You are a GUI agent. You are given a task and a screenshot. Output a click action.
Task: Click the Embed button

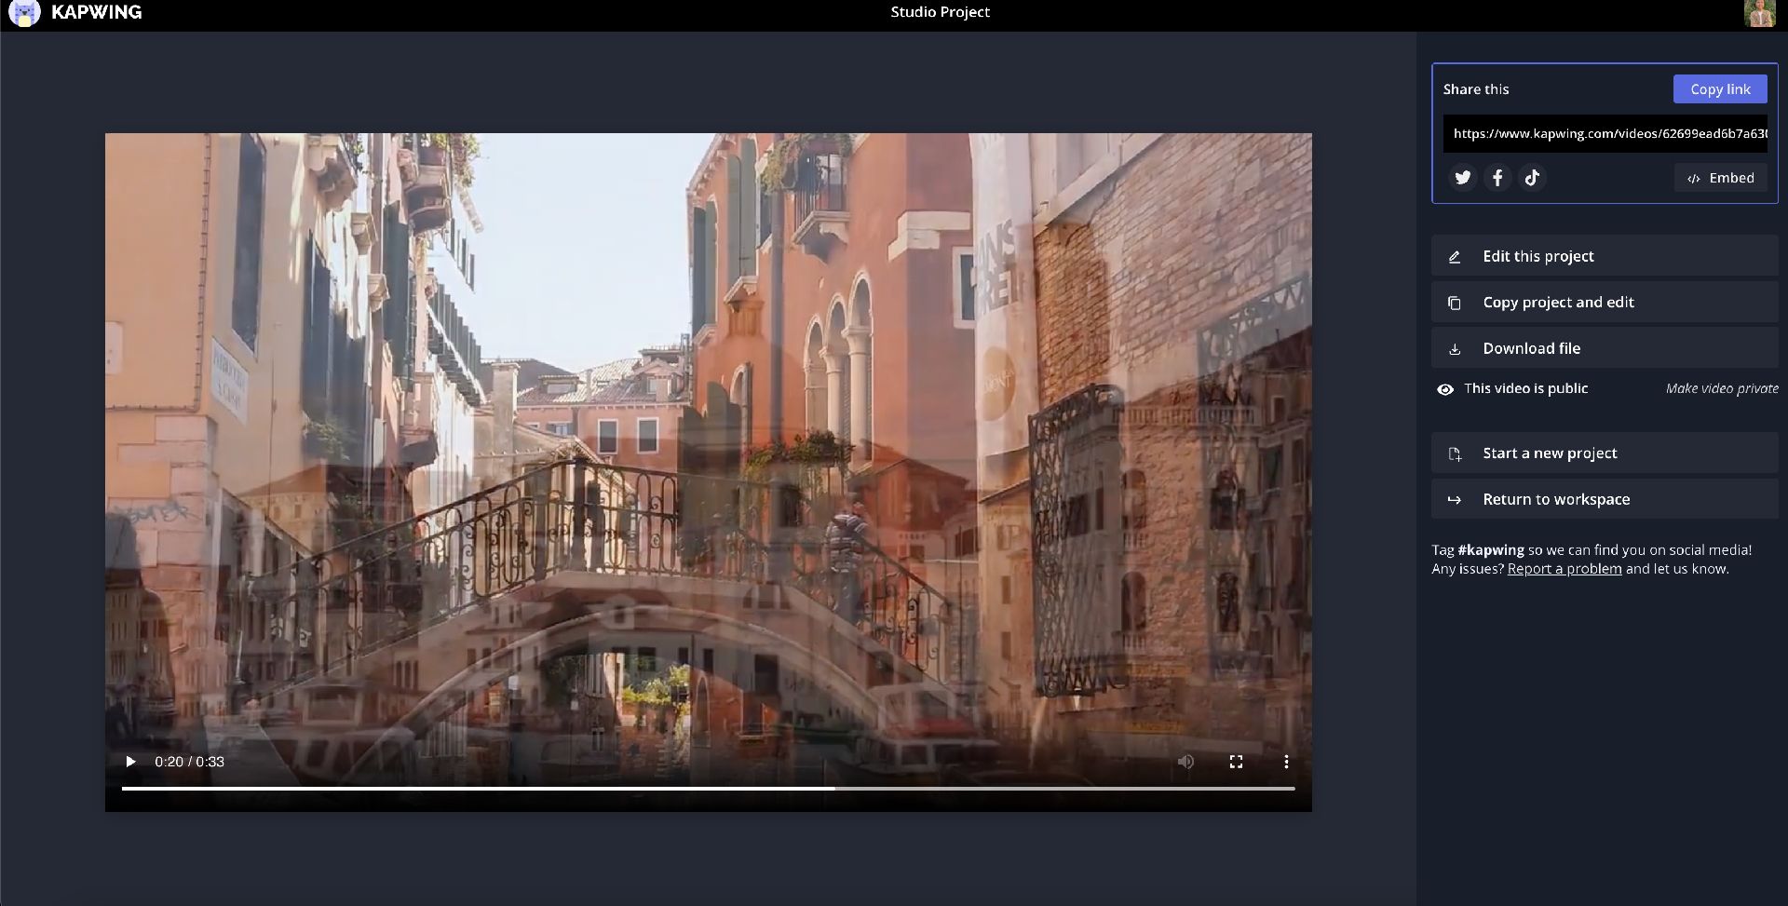pyautogui.click(x=1720, y=178)
